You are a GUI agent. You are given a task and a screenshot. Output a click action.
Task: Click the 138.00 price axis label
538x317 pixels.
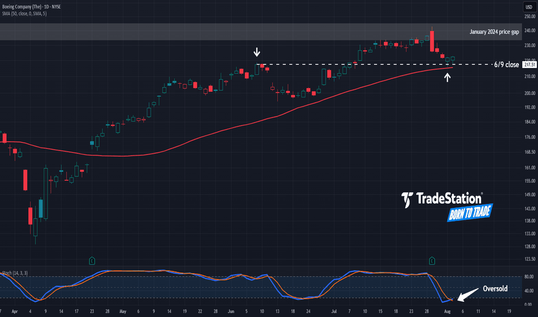click(530, 221)
